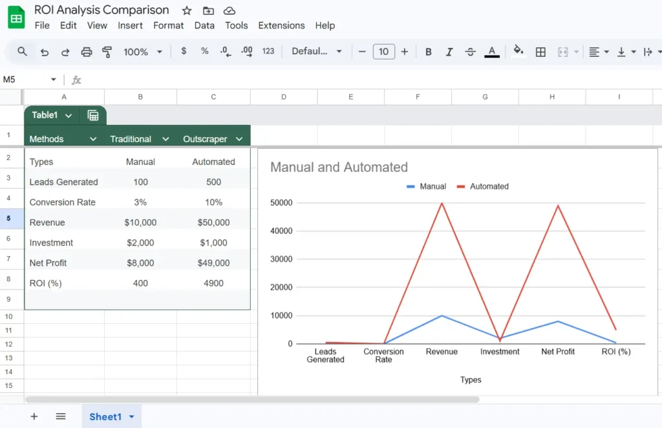
Task: Decrease decimal places
Action: pyautogui.click(x=226, y=52)
